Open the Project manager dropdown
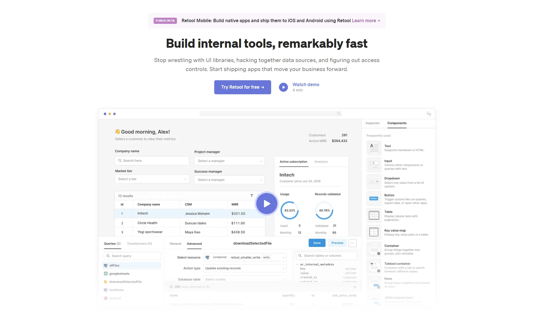This screenshot has height=319, width=533. point(229,161)
